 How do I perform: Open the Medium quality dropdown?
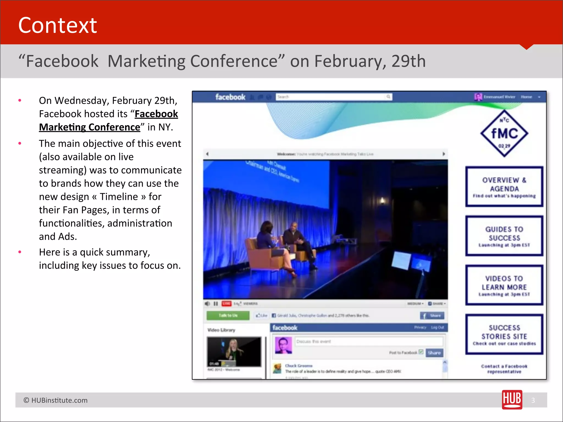pyautogui.click(x=415, y=304)
